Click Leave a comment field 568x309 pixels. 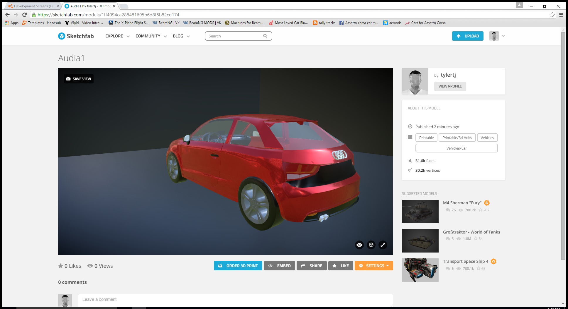tap(235, 300)
